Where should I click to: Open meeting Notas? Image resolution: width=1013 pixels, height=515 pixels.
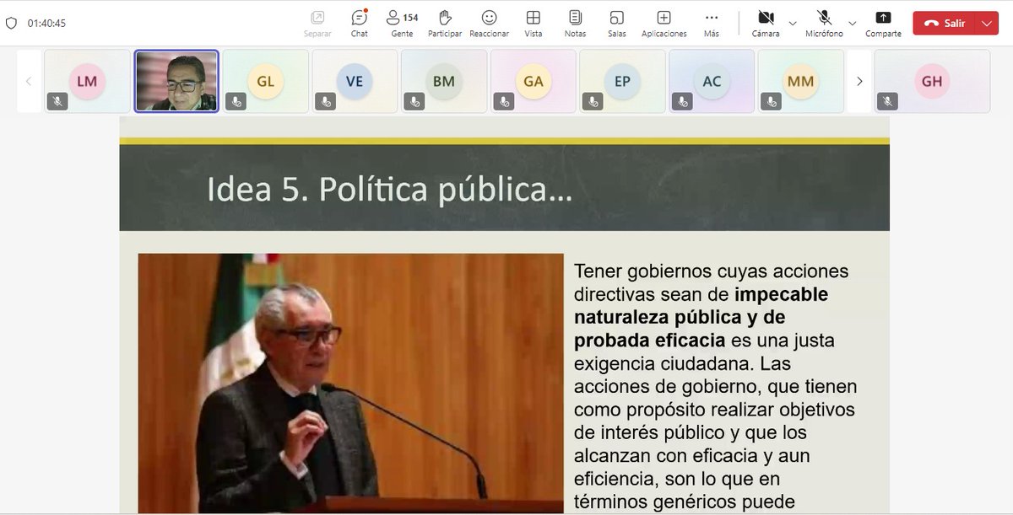point(575,23)
